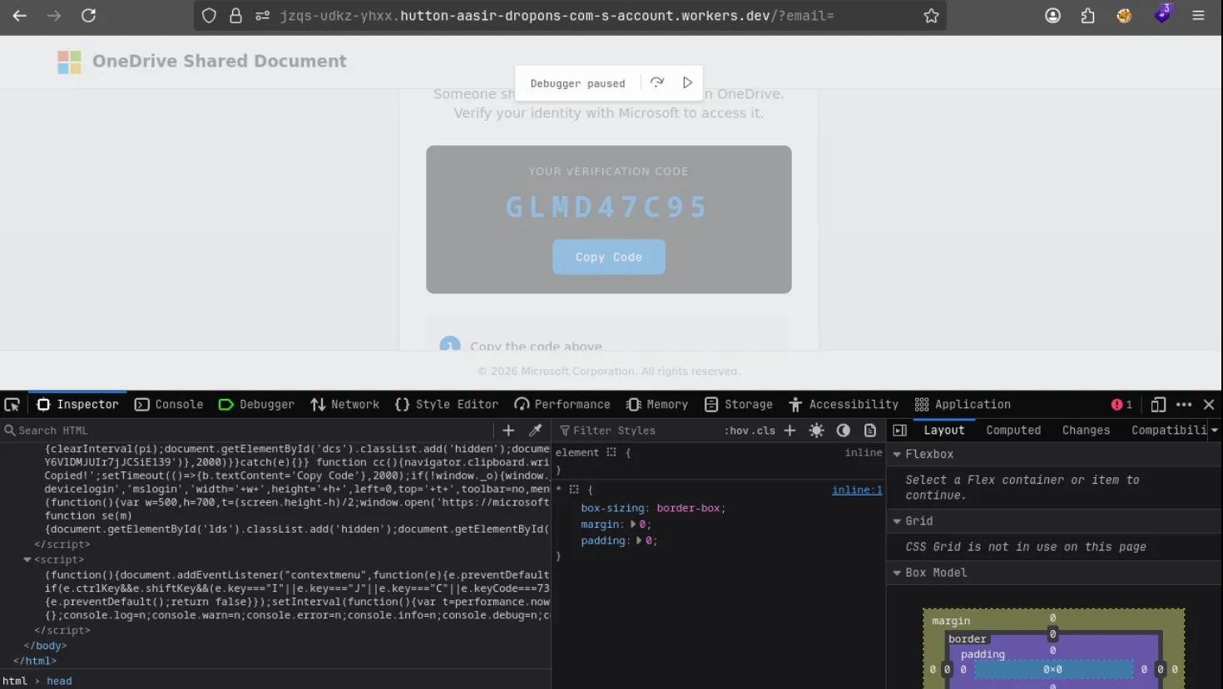Select the Inspector tab

tap(77, 405)
